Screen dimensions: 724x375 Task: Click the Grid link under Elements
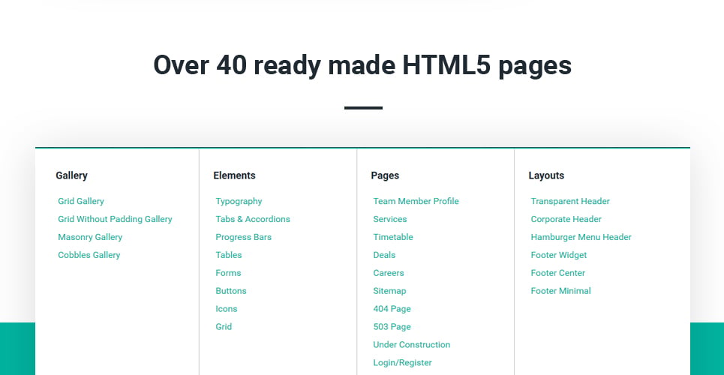coord(224,328)
